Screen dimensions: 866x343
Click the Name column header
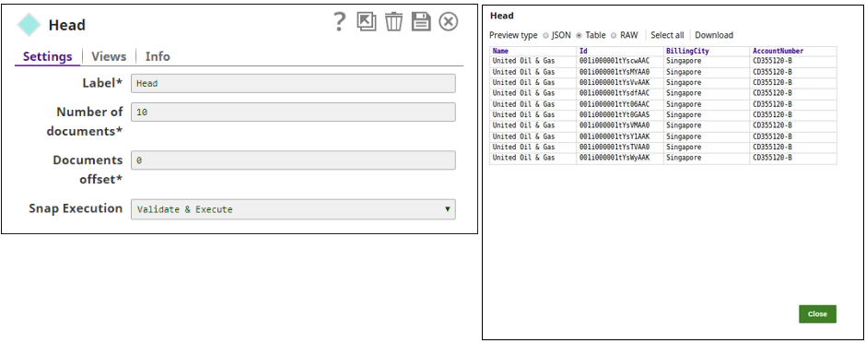(x=533, y=51)
